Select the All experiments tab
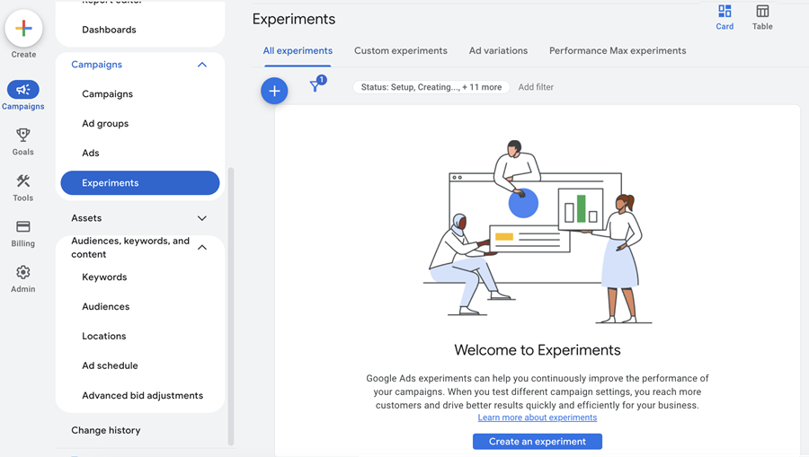 [x=298, y=51]
